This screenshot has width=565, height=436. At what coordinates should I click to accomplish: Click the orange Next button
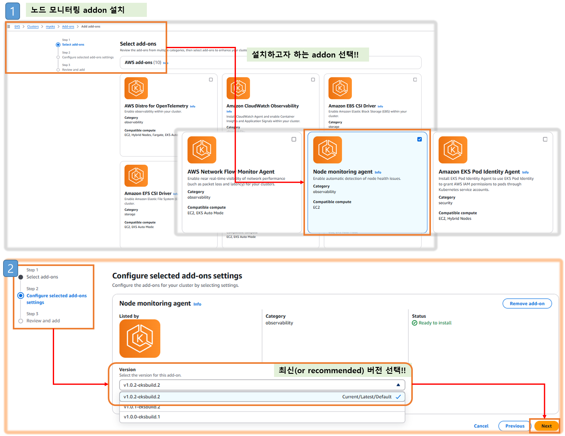point(546,426)
